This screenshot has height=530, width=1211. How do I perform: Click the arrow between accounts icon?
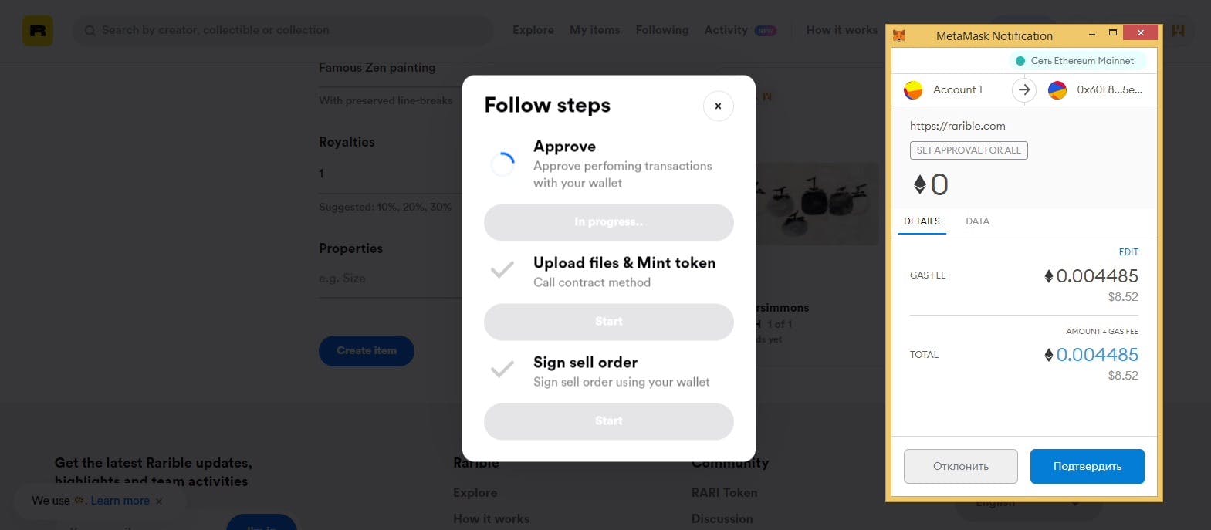click(x=1023, y=90)
